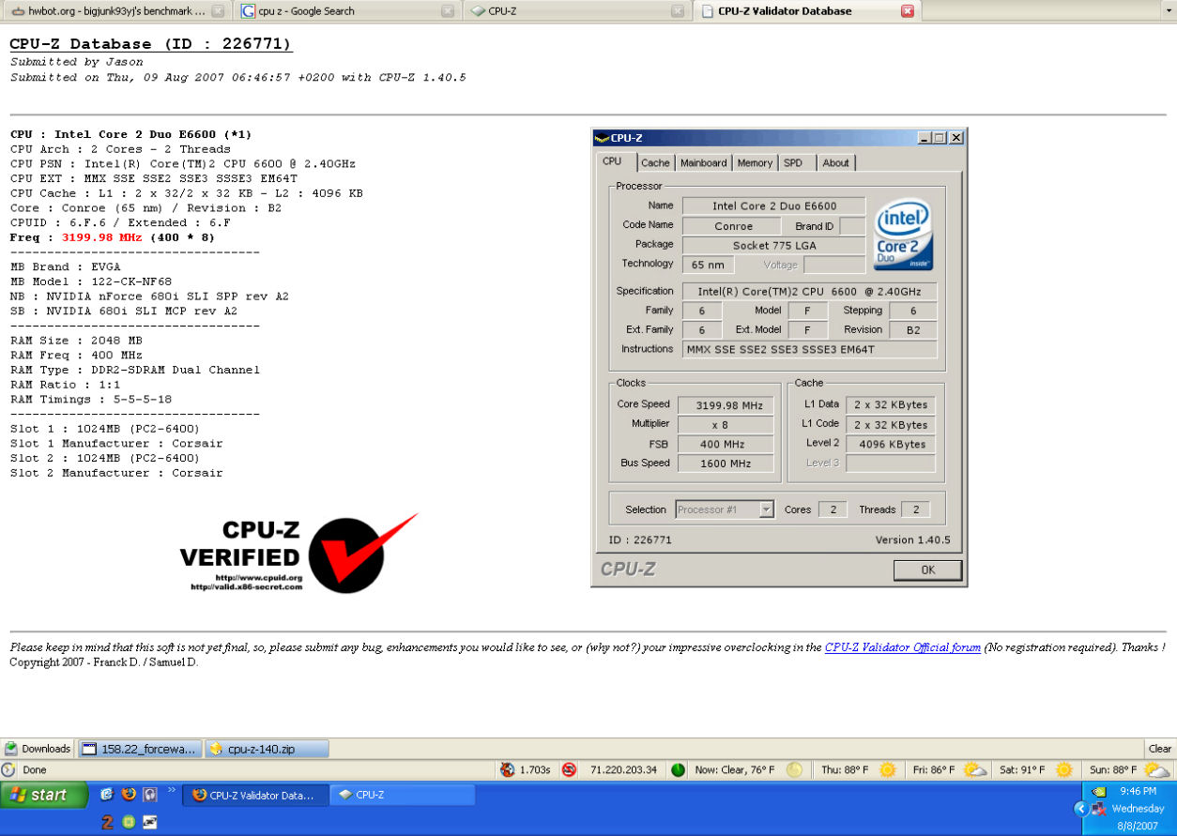The image size is (1177, 836).
Task: Open the CPU-Z Validator Official forum link
Action: tap(903, 647)
